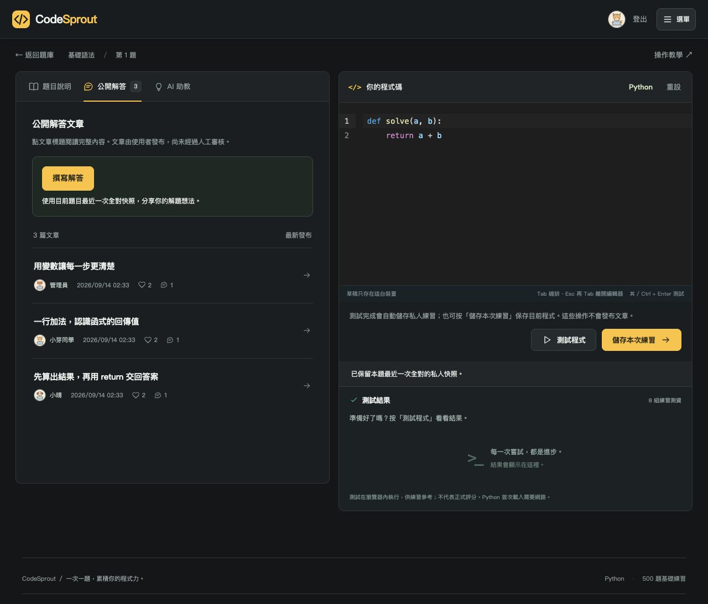Viewport: 708px width, 604px height.
Task: Click comment icon on 小芽同學's article
Action: (170, 340)
